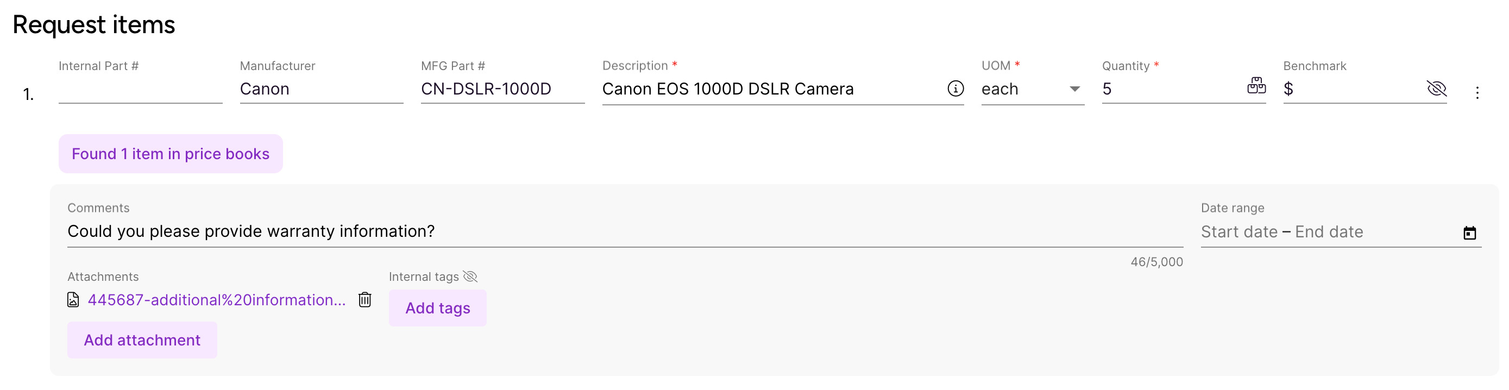Click the Quantity field showing 5
The height and width of the screenshot is (390, 1509).
point(1173,89)
